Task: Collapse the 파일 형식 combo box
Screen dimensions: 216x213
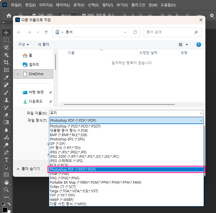Action: coord(201,121)
